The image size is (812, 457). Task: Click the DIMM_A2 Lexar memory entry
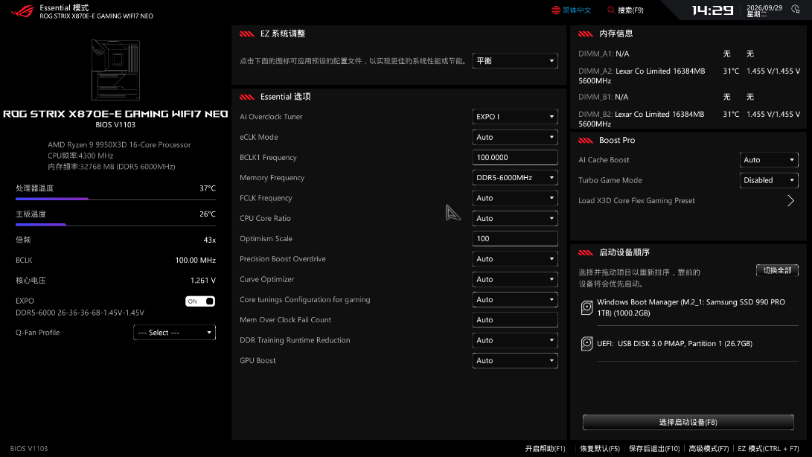(x=688, y=76)
